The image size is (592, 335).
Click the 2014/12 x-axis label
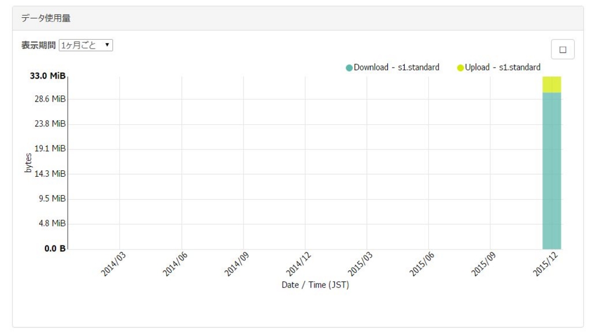[x=298, y=264]
